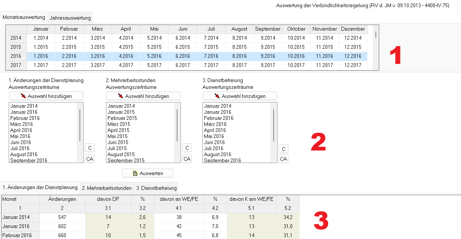Screen dimensions: 461x239
Task: Click the C button beside the Änderungen list
Action: [90, 148]
